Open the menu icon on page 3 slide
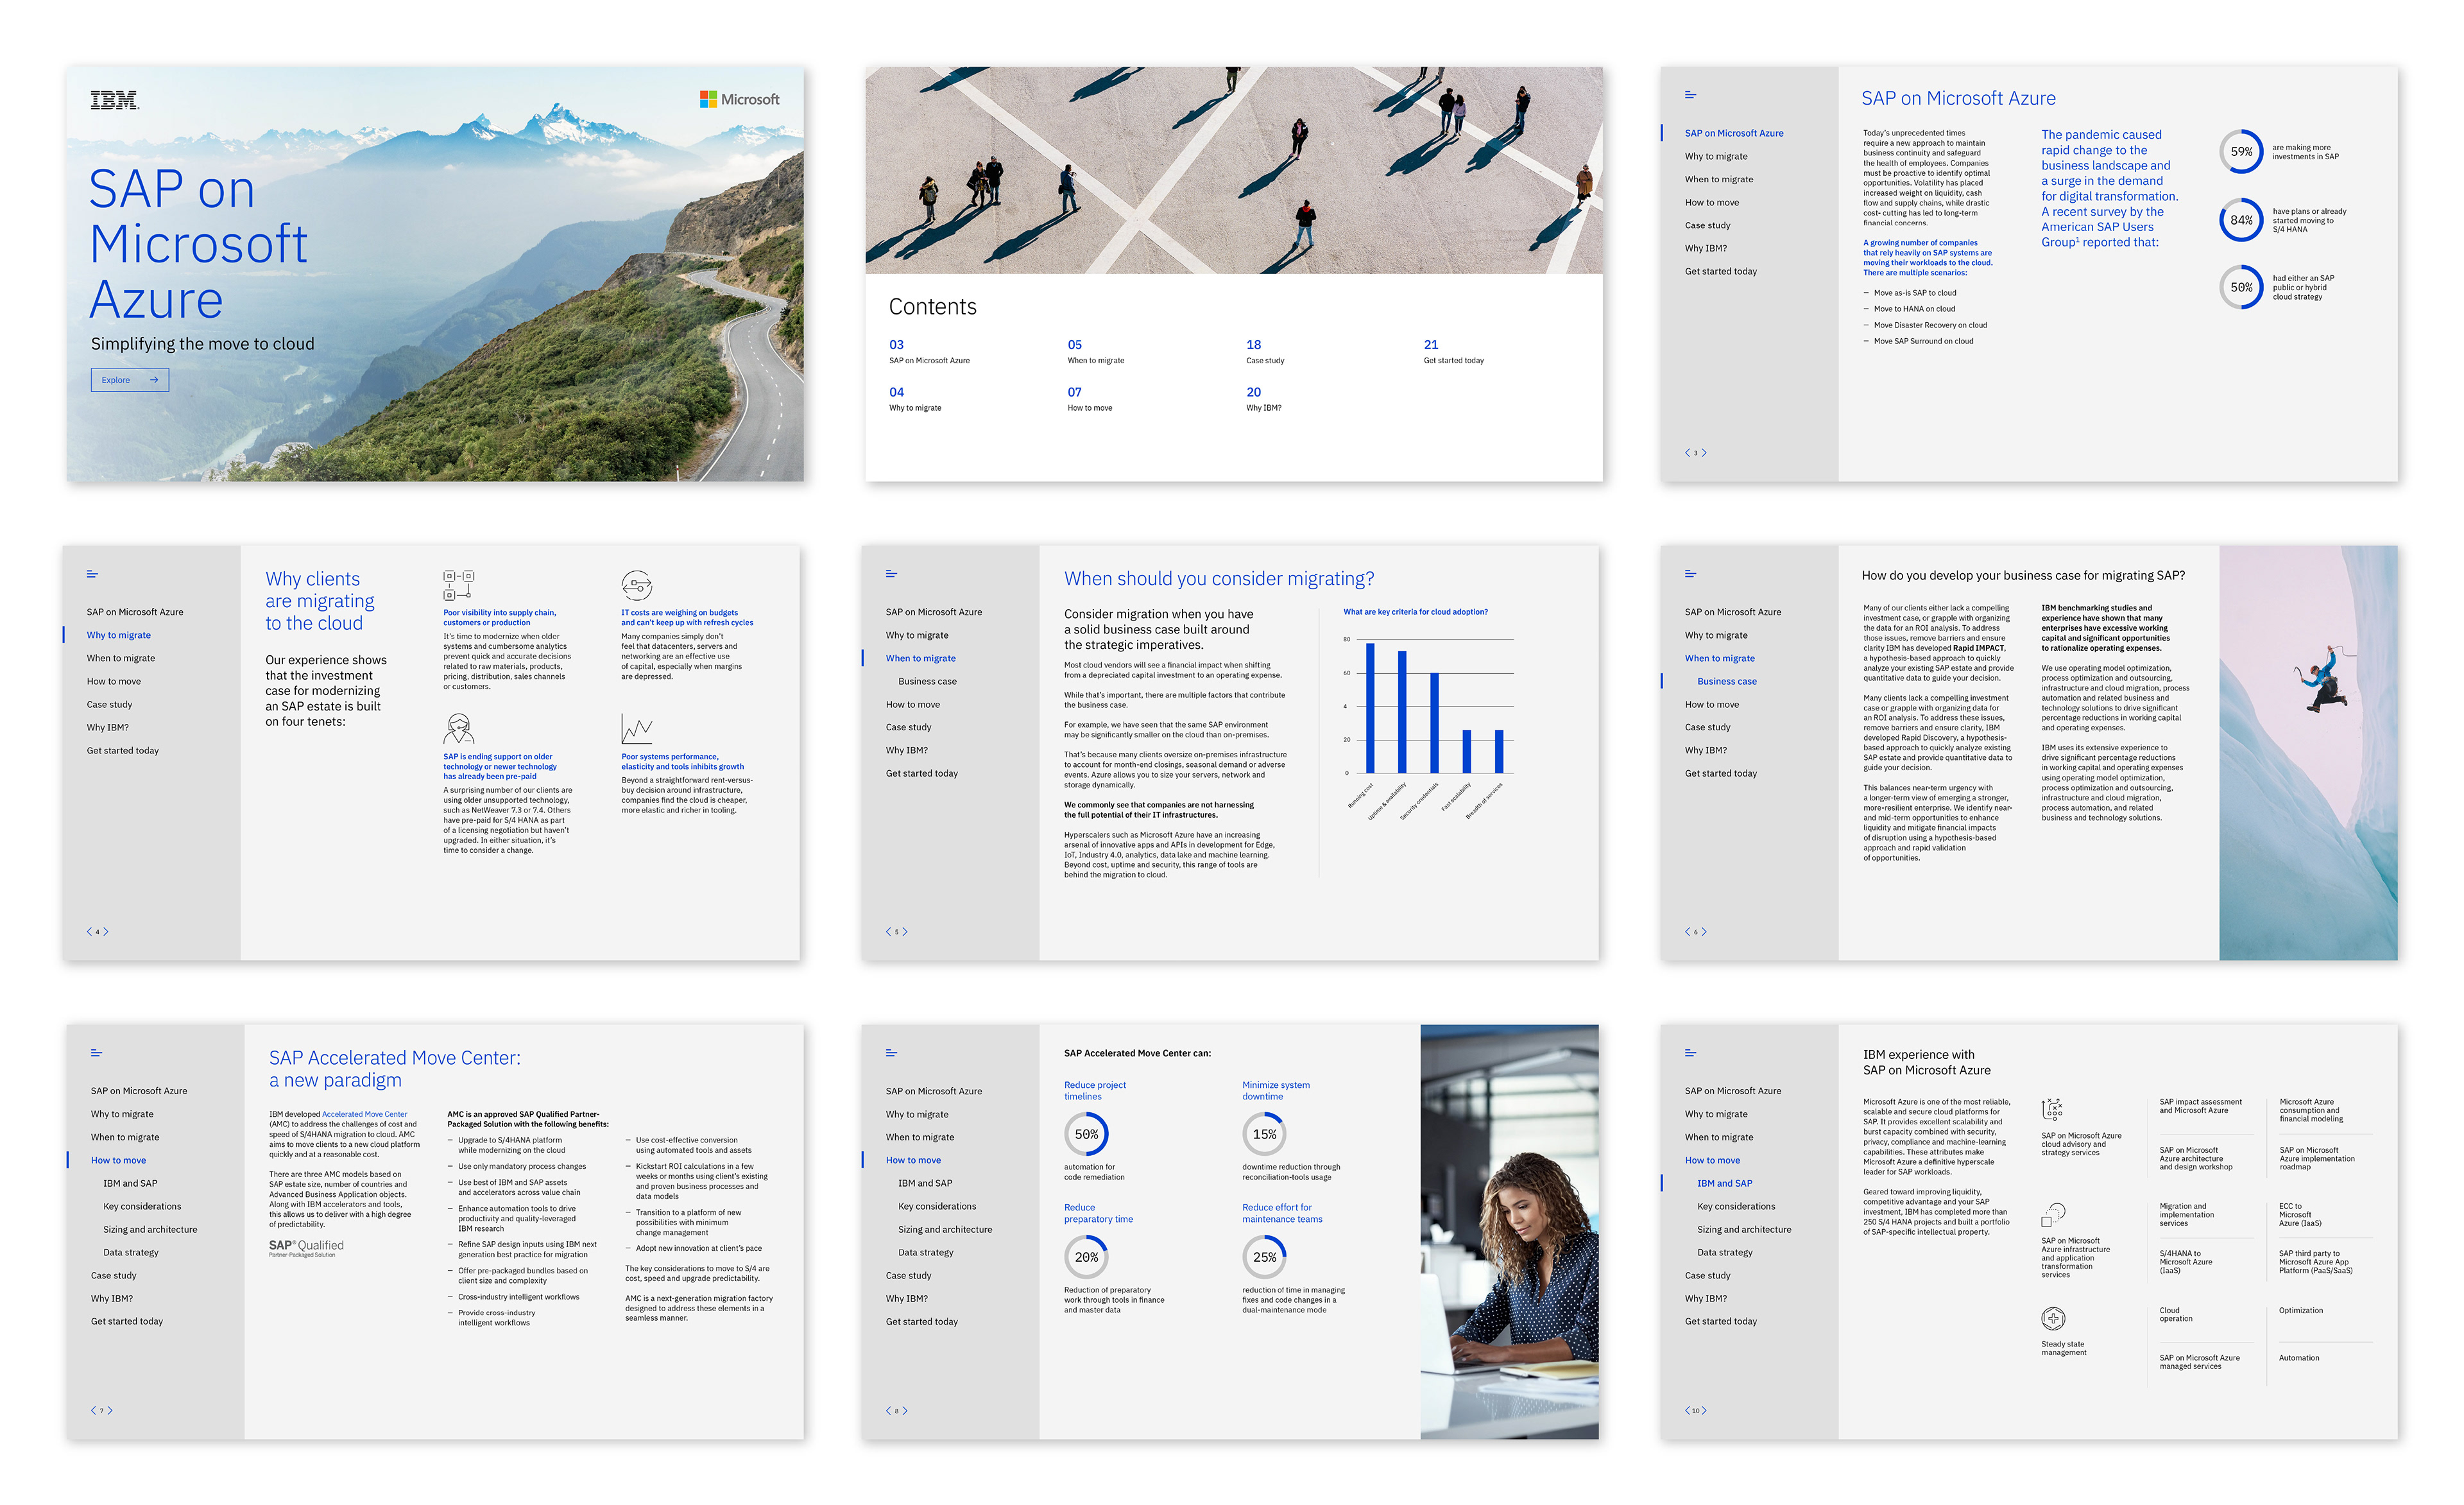This screenshot has width=2464, height=1505. [x=1690, y=95]
